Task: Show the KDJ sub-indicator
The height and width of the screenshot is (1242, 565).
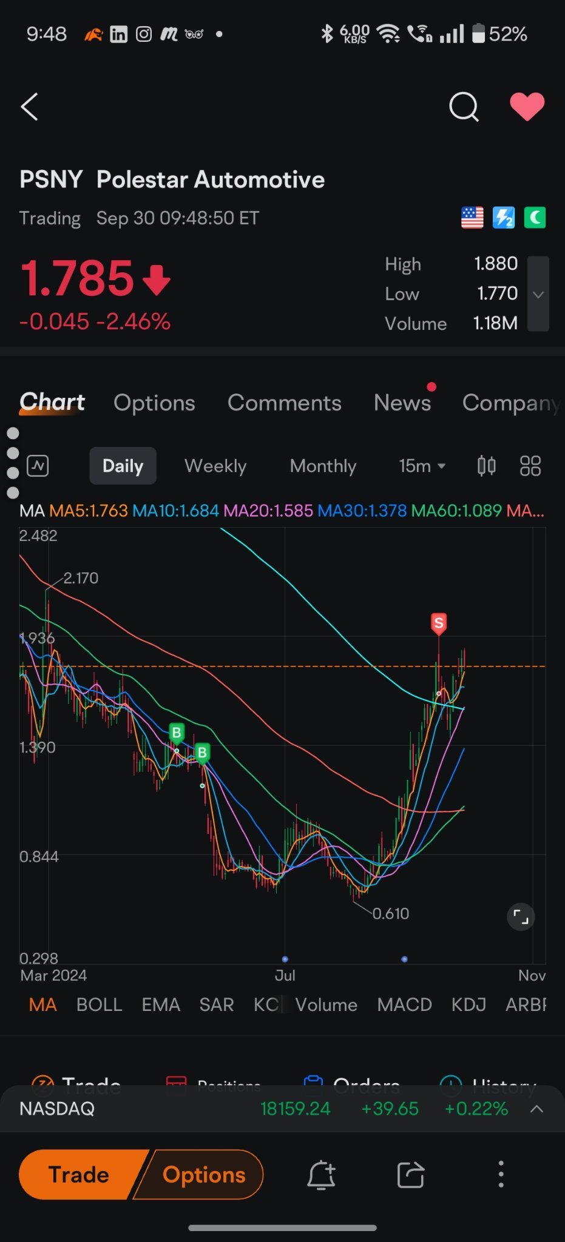Action: click(469, 1005)
